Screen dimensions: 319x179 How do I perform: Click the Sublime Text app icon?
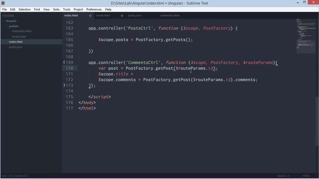3,3
